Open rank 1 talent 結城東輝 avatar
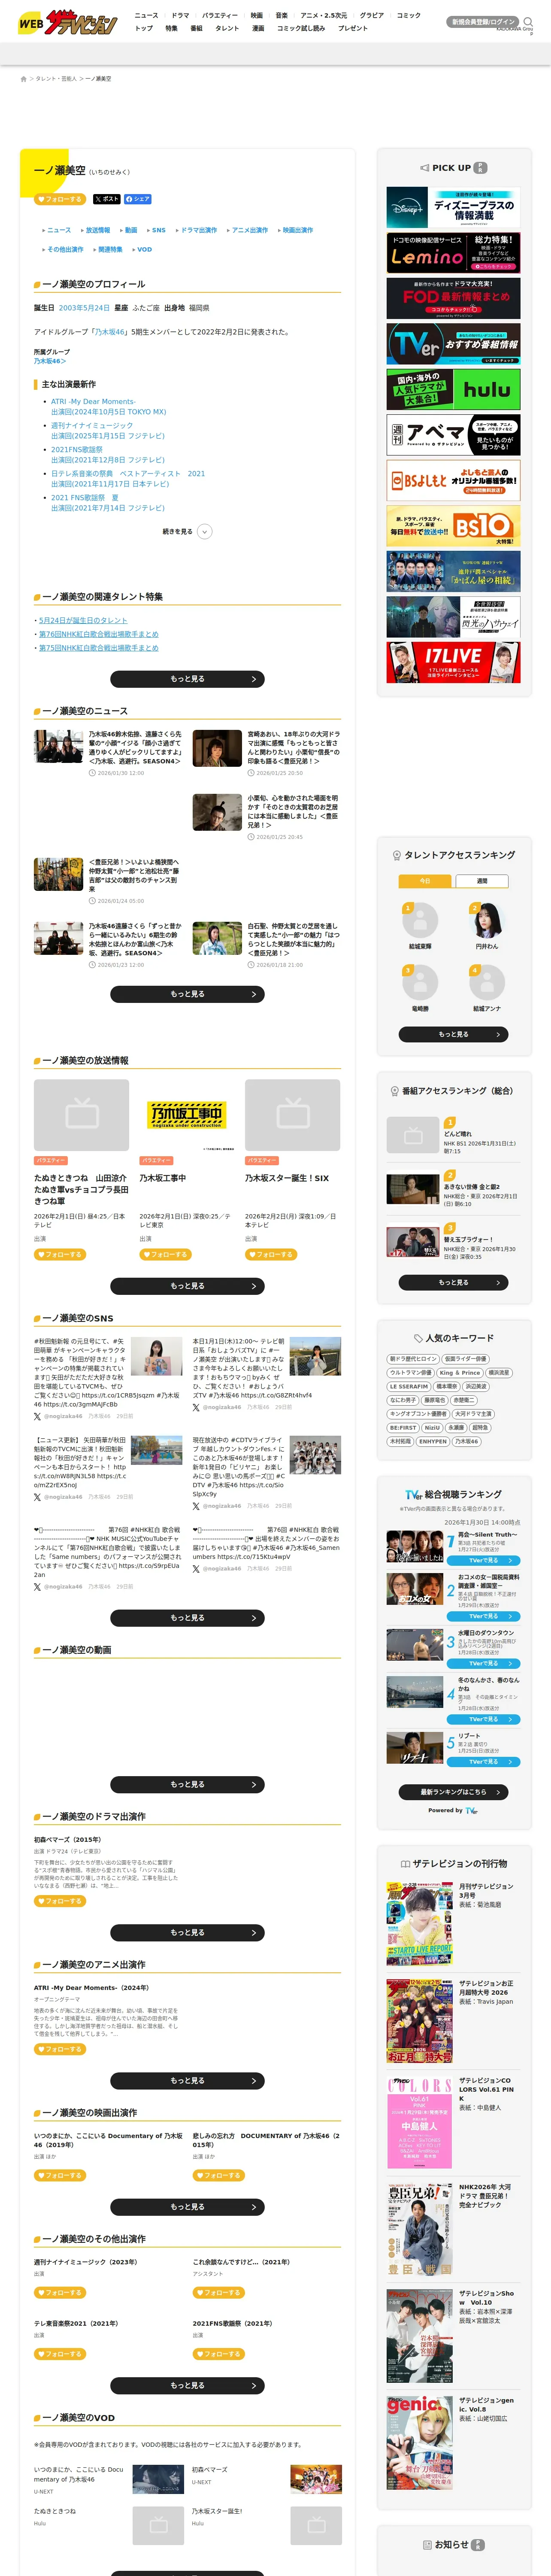 coord(420,920)
